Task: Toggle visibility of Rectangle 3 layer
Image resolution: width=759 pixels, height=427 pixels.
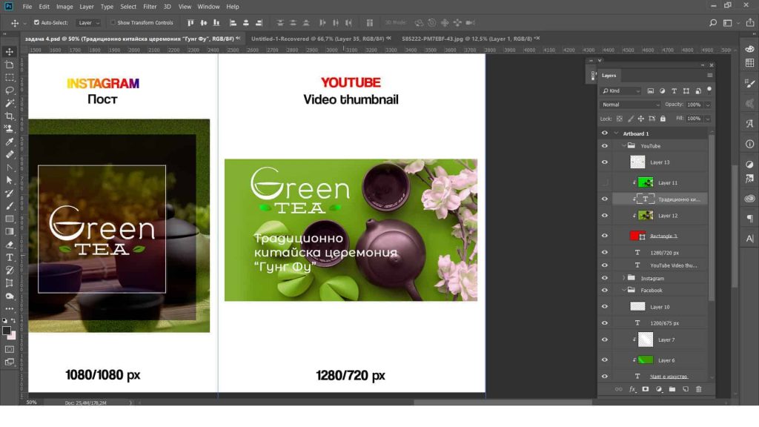Action: point(605,236)
